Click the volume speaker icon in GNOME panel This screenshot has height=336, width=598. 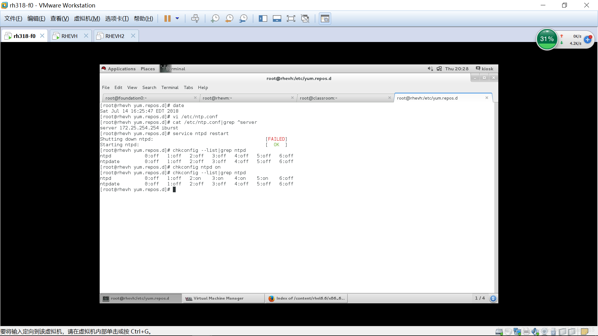[x=430, y=69]
